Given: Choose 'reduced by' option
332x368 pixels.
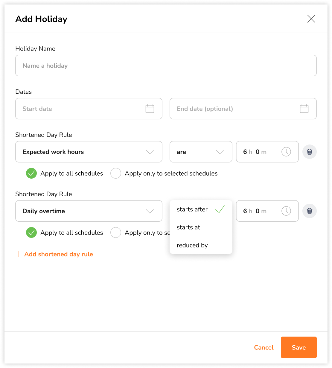Looking at the screenshot, I should [192, 245].
